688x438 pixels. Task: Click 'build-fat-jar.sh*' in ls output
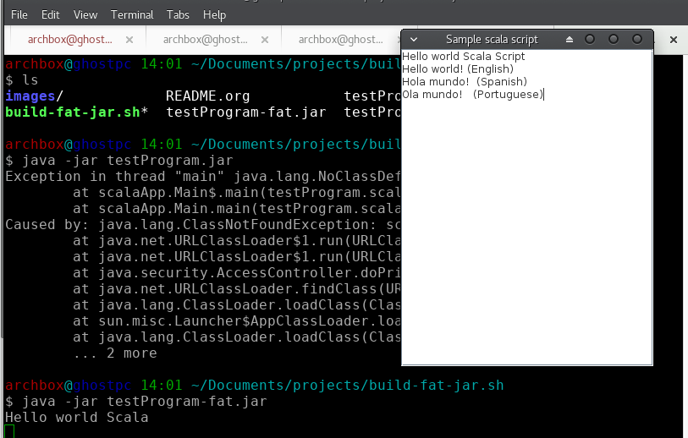(77, 112)
